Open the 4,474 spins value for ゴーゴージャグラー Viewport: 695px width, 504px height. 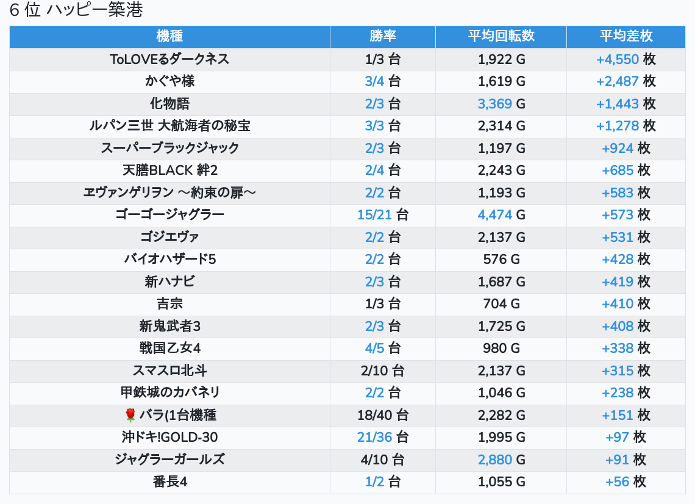pos(494,215)
